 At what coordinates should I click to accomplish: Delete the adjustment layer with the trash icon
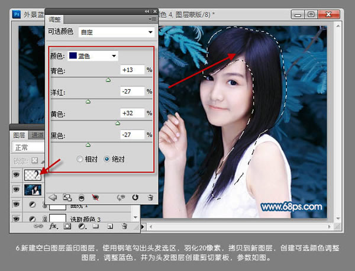click(x=150, y=197)
